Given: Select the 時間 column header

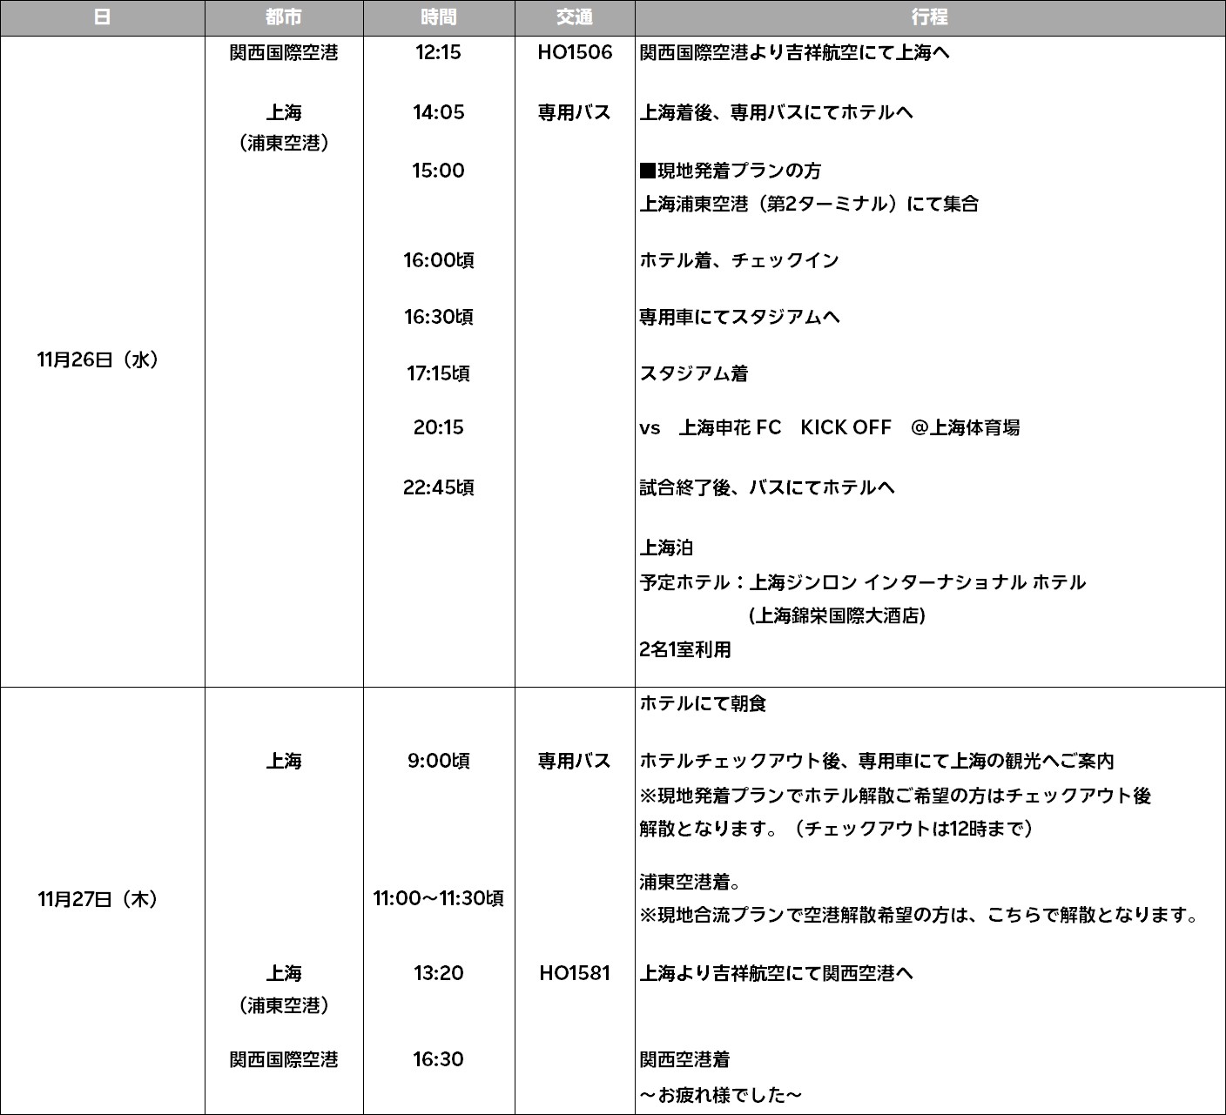Looking at the screenshot, I should pyautogui.click(x=438, y=17).
